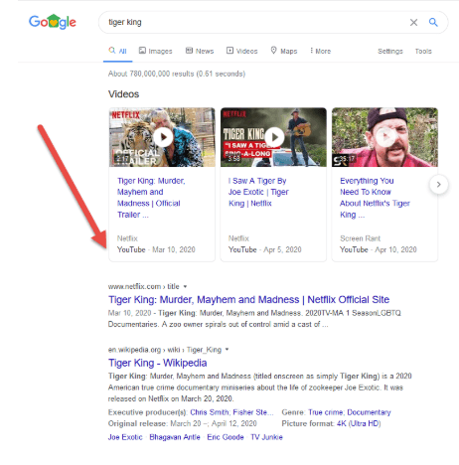
Task: Click in the tiger king search field
Action: pos(251,22)
